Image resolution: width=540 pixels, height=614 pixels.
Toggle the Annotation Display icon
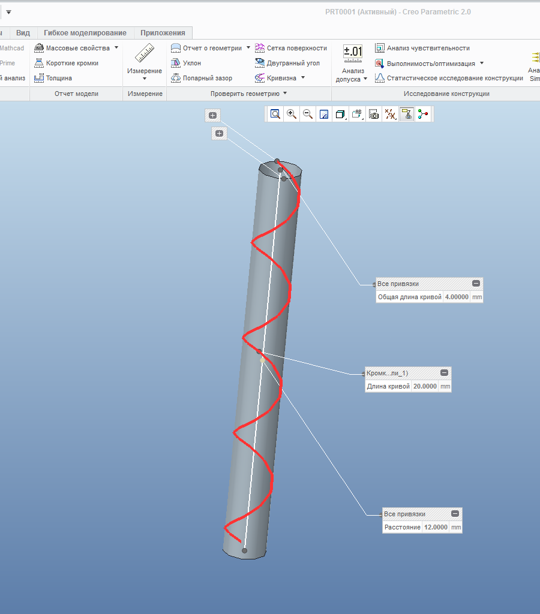(407, 114)
